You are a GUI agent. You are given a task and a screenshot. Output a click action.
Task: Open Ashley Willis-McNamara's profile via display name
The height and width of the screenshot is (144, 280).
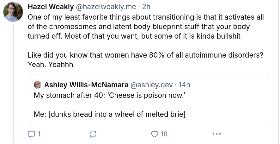[x=86, y=85]
